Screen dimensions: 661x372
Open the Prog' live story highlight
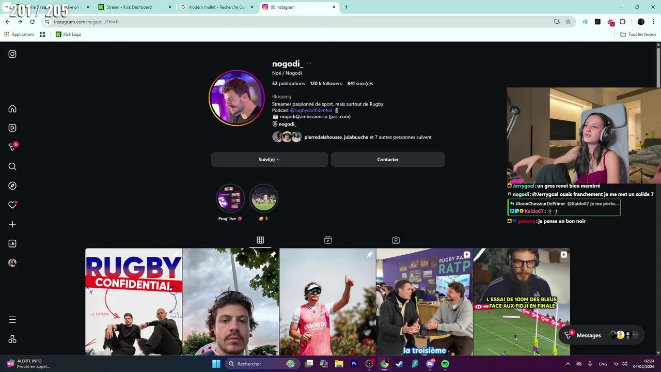click(230, 198)
